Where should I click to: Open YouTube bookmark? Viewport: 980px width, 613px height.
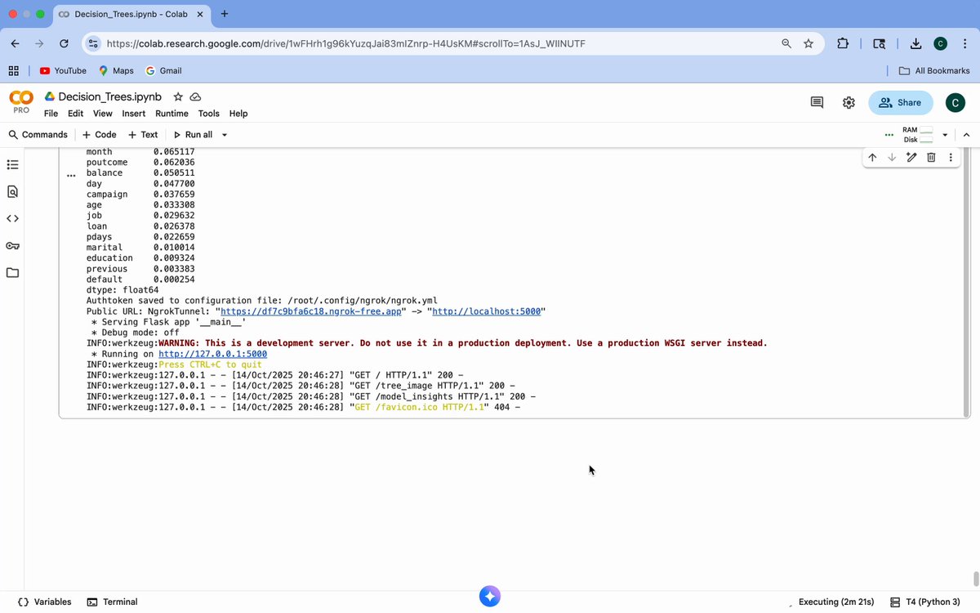pos(63,71)
